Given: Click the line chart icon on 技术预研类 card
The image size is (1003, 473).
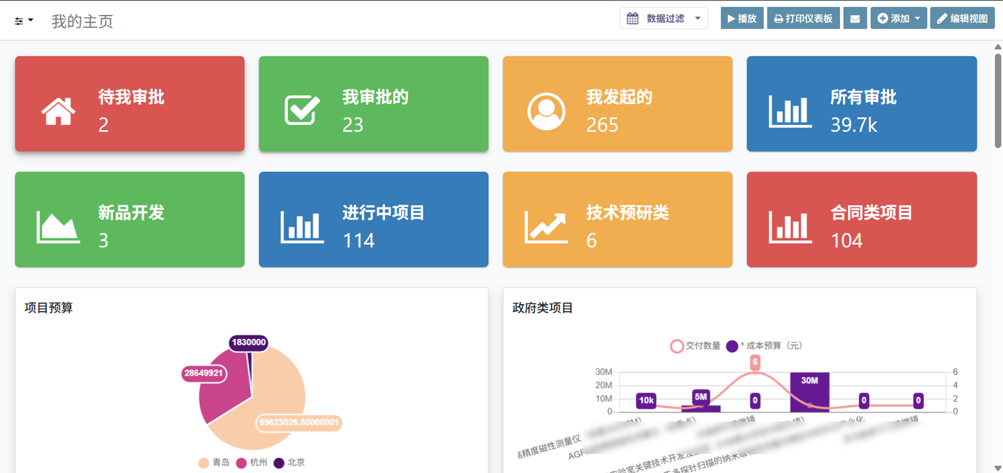Looking at the screenshot, I should tap(546, 227).
